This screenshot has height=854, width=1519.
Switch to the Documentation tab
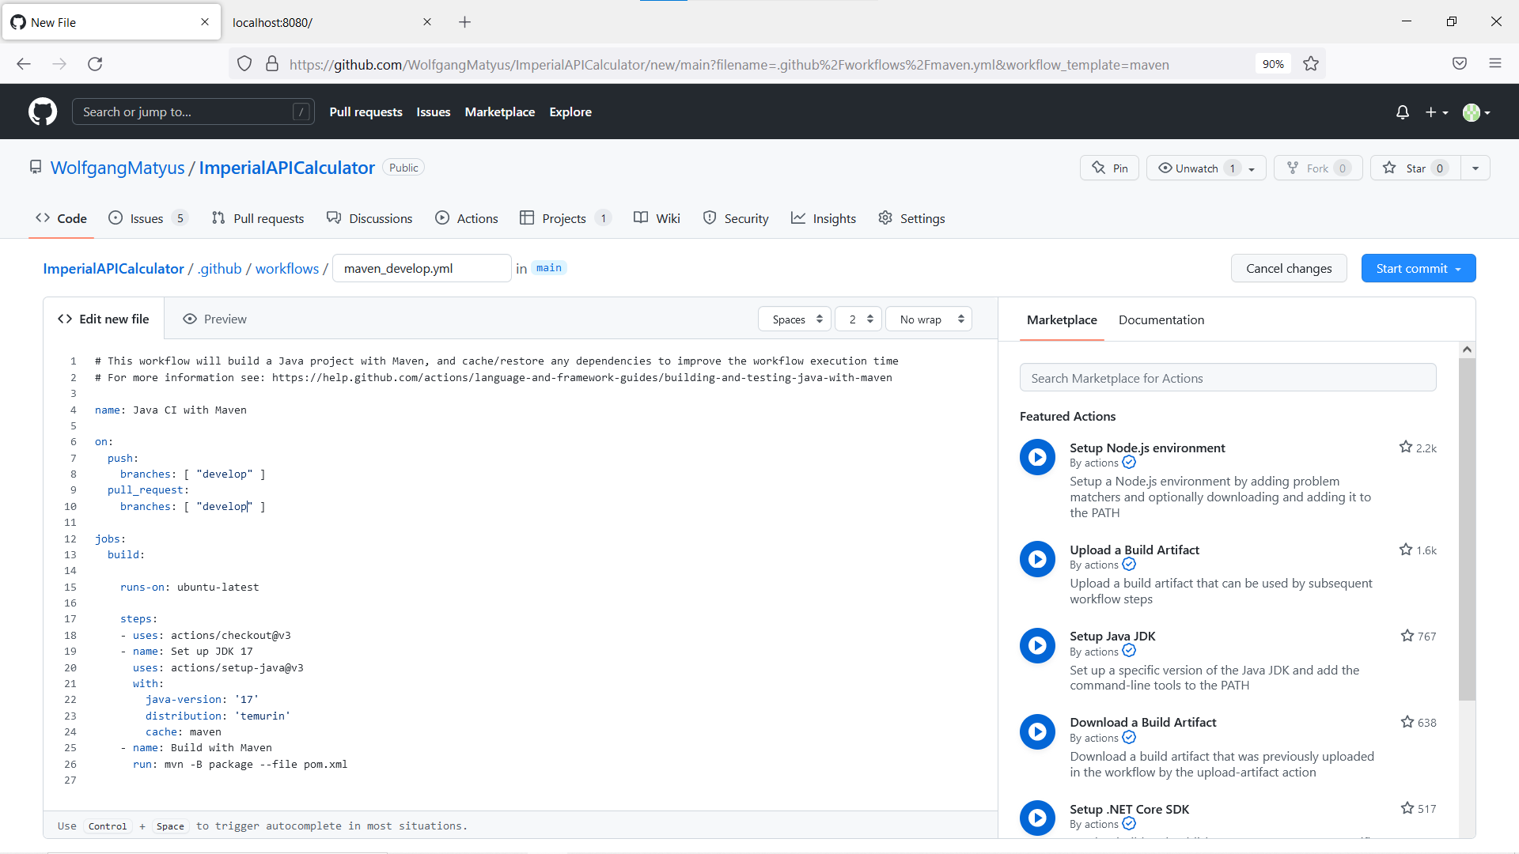pyautogui.click(x=1161, y=319)
